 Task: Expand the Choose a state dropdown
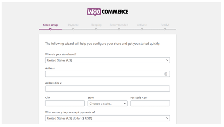pyautogui.click(x=108, y=103)
